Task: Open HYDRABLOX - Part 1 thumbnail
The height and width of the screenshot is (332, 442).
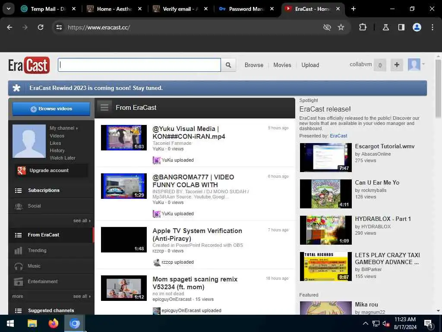Action: (325, 230)
